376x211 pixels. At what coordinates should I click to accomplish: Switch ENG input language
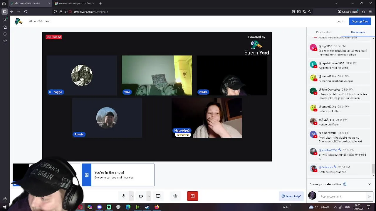(x=347, y=207)
